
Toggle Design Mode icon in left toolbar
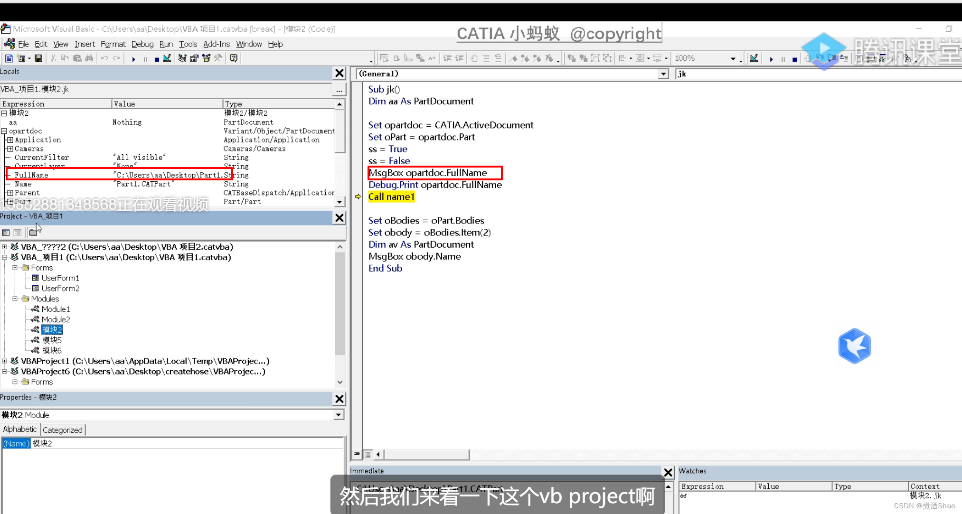167,58
